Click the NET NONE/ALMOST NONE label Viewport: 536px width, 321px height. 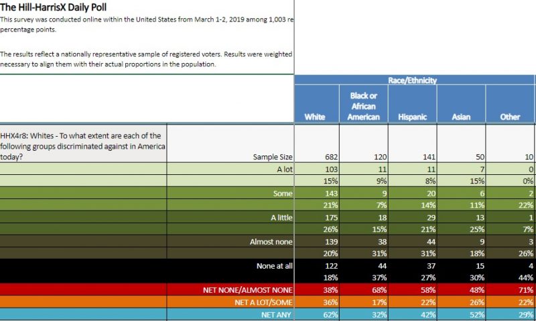click(248, 290)
